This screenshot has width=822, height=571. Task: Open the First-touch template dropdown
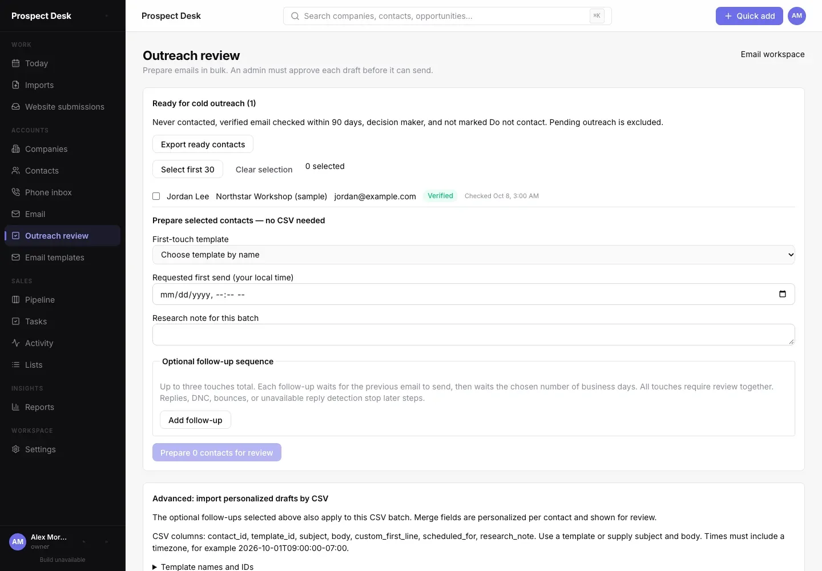tap(474, 255)
